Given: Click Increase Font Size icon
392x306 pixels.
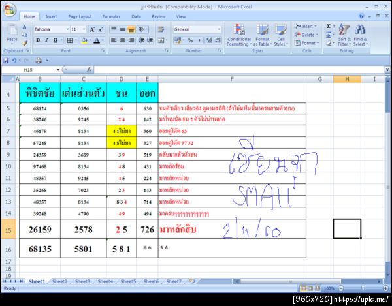Looking at the screenshot, I should point(92,30).
